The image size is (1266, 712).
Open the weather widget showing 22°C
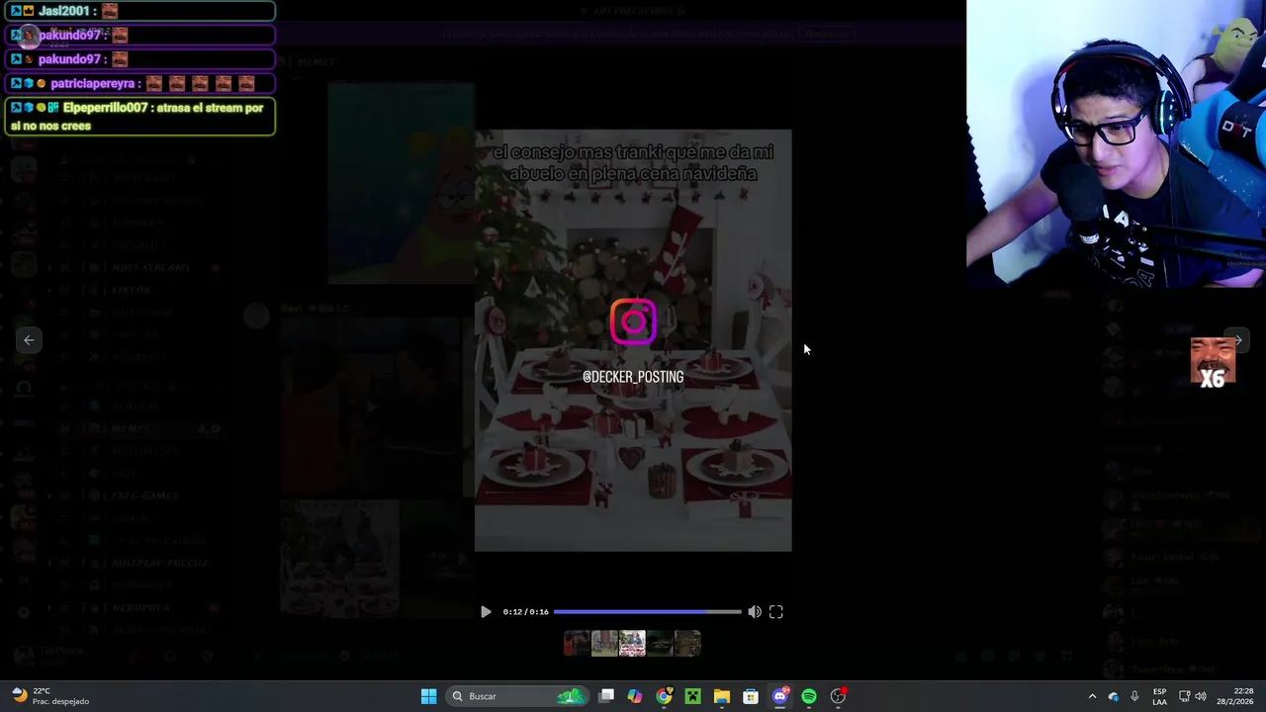(49, 696)
